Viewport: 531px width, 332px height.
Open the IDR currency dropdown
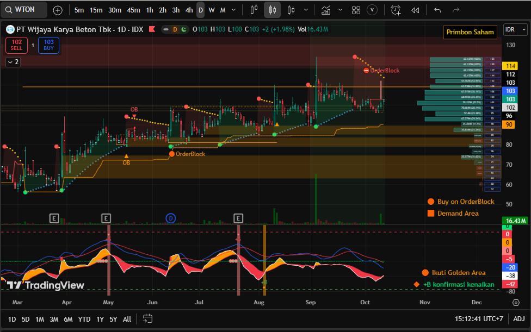(513, 29)
